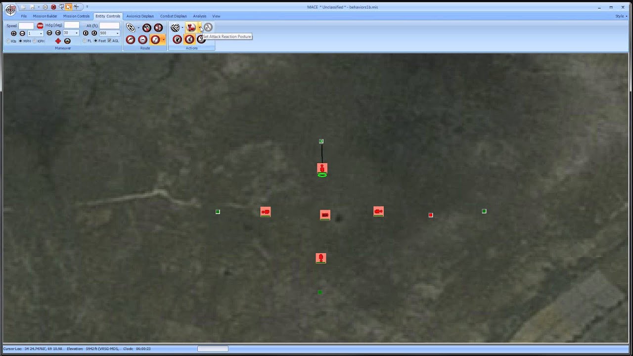The width and height of the screenshot is (633, 356).
Task: Switch to the Analysis tab
Action: pos(199,16)
